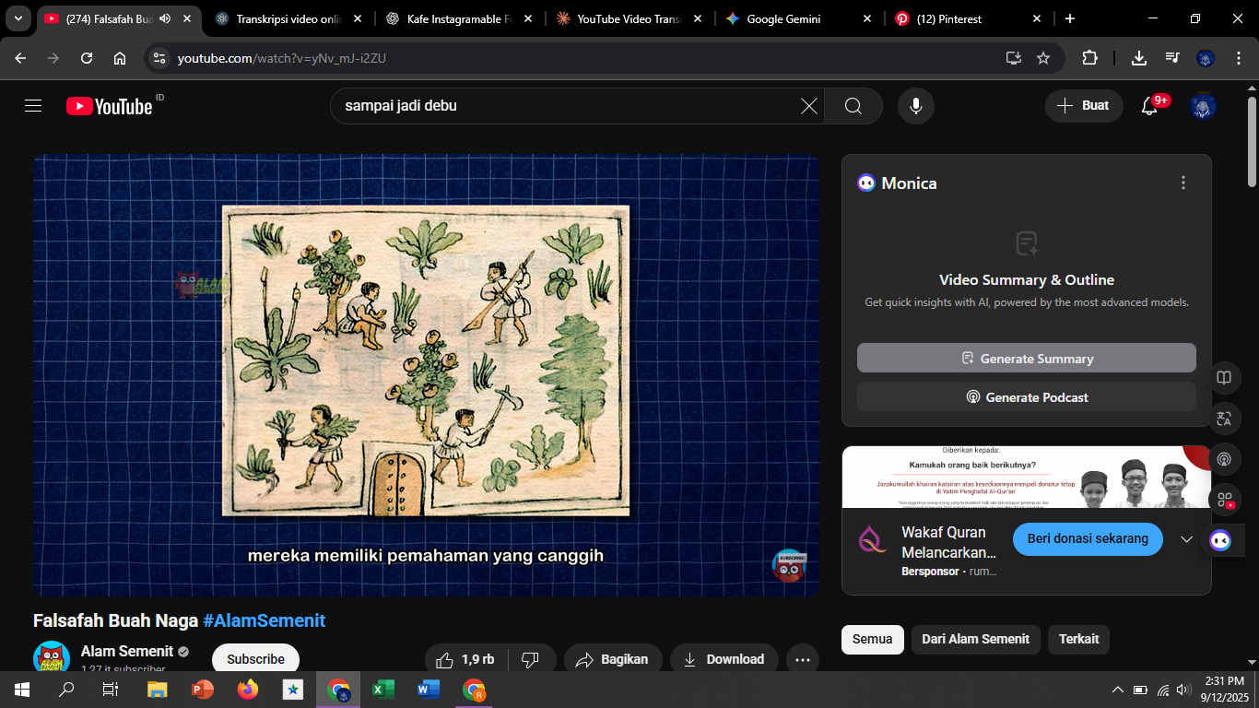Switch to YouTube Video Transcript tab

[630, 18]
